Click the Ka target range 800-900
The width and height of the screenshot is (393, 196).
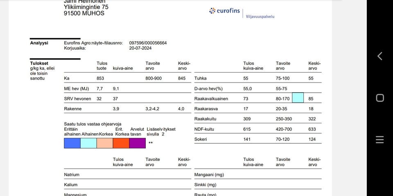(154, 78)
